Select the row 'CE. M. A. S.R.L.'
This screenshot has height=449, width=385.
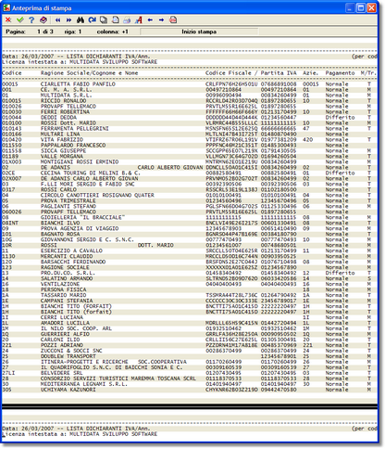point(190,90)
